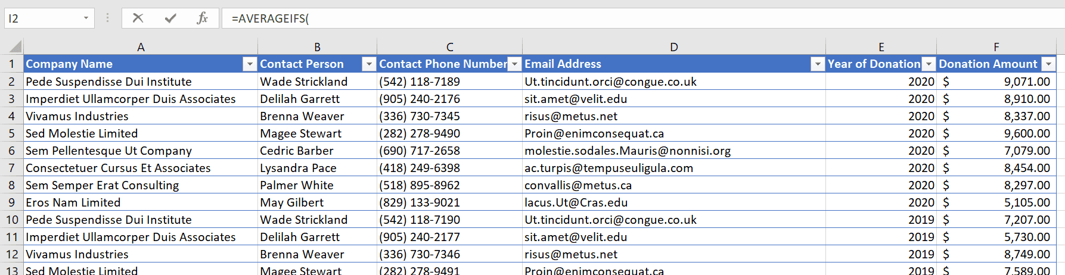
Task: Open the Company Name filter dropdown
Action: coord(250,64)
